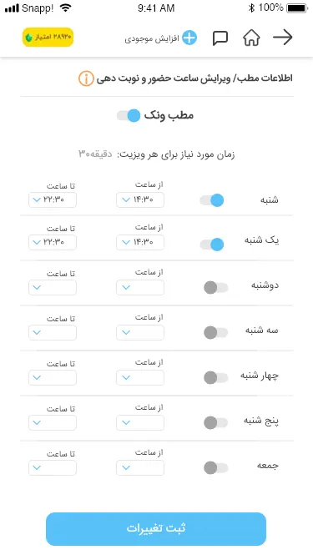Open the chat message icon
Screen dimensions: 313x555
point(220,38)
